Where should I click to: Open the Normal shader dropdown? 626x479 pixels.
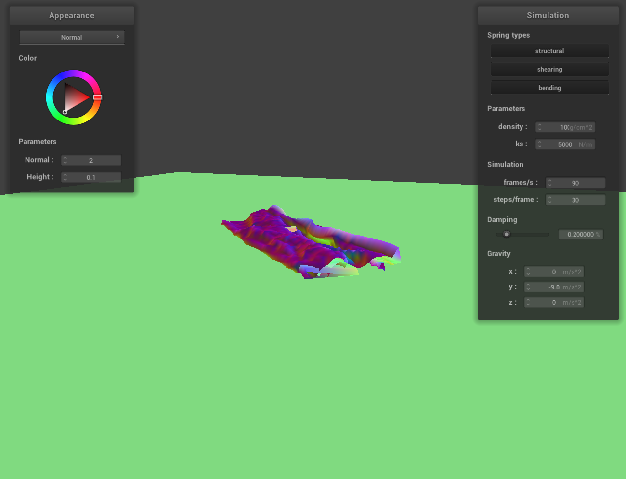[72, 37]
